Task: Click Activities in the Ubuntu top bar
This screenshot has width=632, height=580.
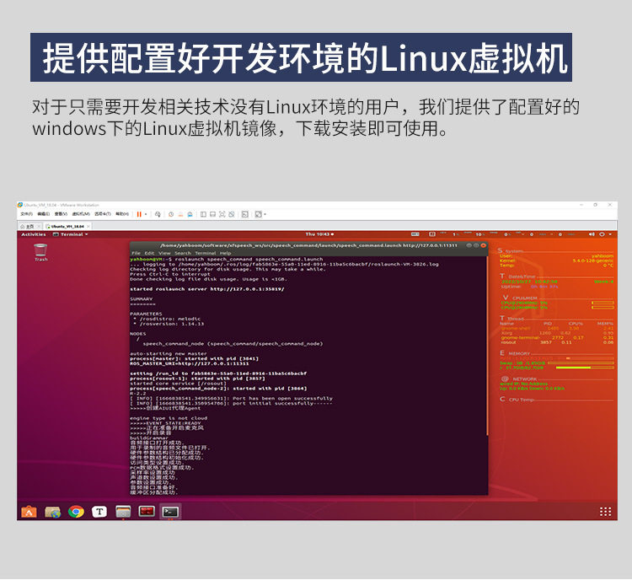Action: point(34,234)
